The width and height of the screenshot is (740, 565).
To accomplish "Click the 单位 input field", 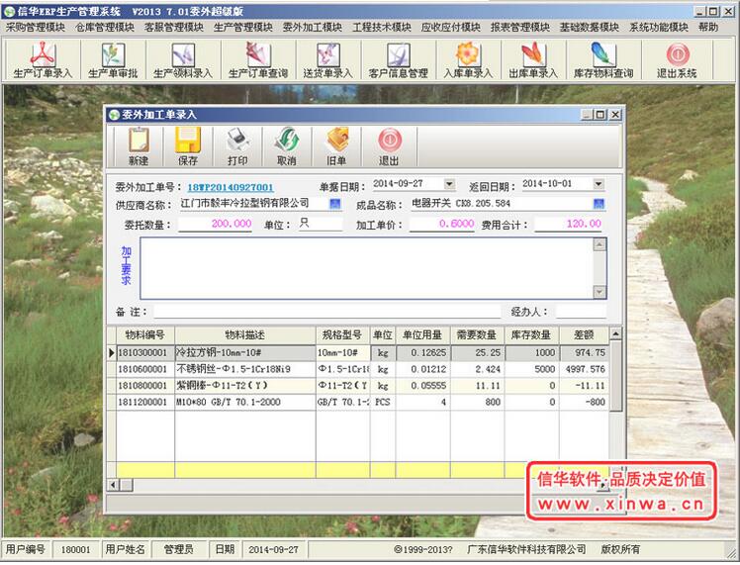I will pyautogui.click(x=321, y=224).
